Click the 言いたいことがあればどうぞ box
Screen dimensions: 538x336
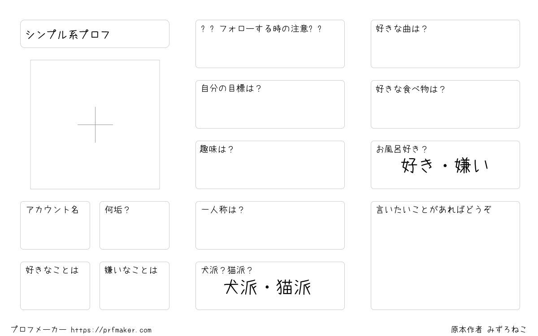445,255
